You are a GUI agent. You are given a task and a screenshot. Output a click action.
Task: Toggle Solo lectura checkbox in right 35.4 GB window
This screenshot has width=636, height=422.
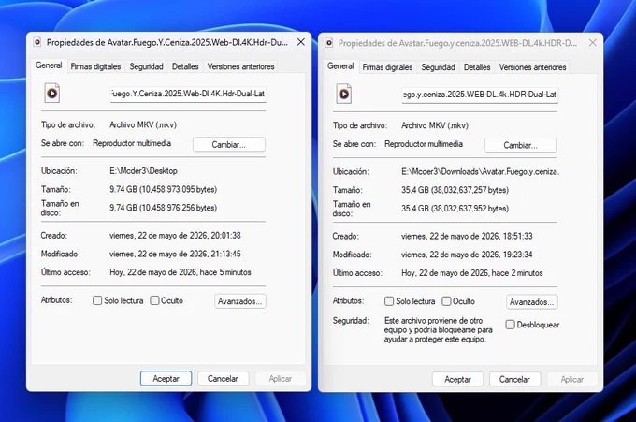(x=389, y=301)
